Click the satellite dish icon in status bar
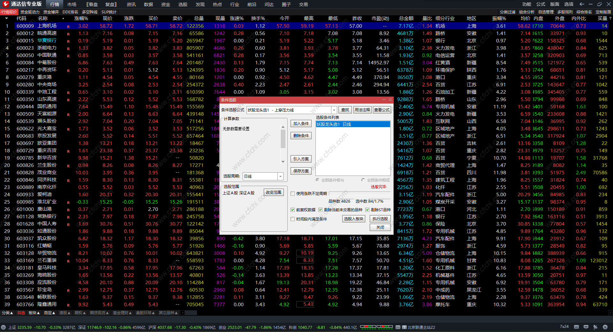The width and height of the screenshot is (613, 332). click(x=595, y=327)
